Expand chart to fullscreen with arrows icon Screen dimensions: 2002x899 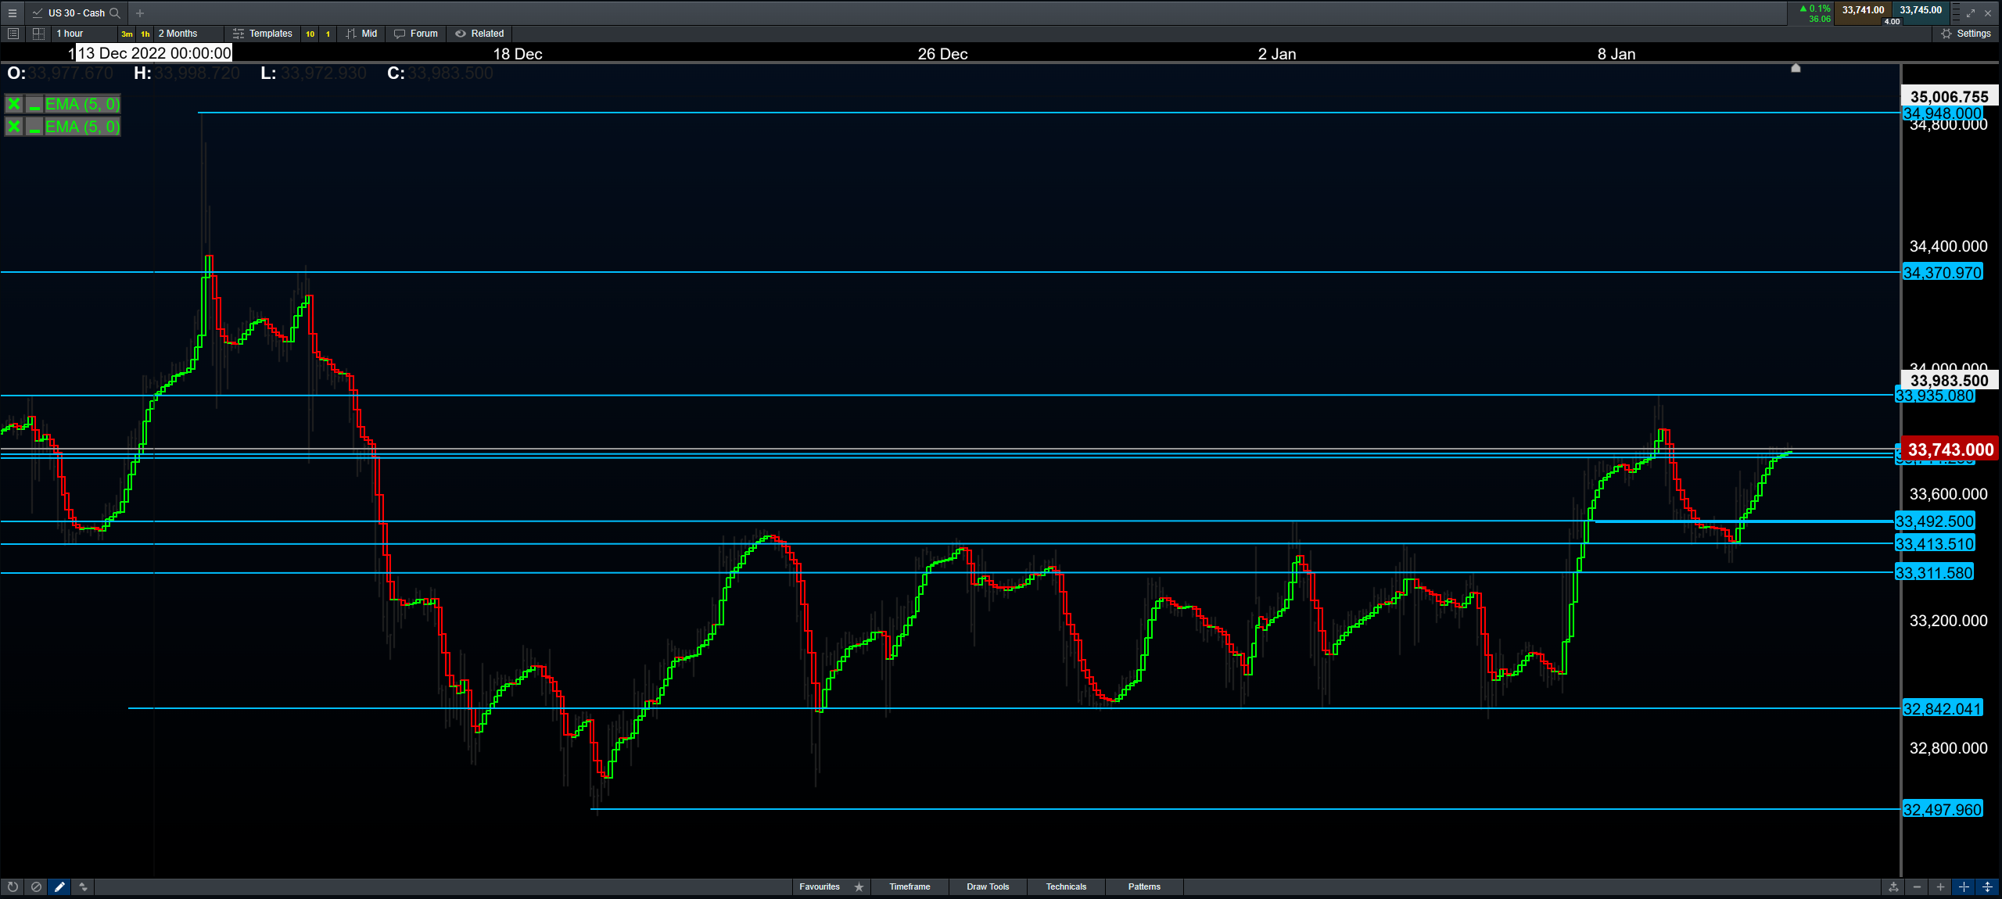pos(1971,13)
